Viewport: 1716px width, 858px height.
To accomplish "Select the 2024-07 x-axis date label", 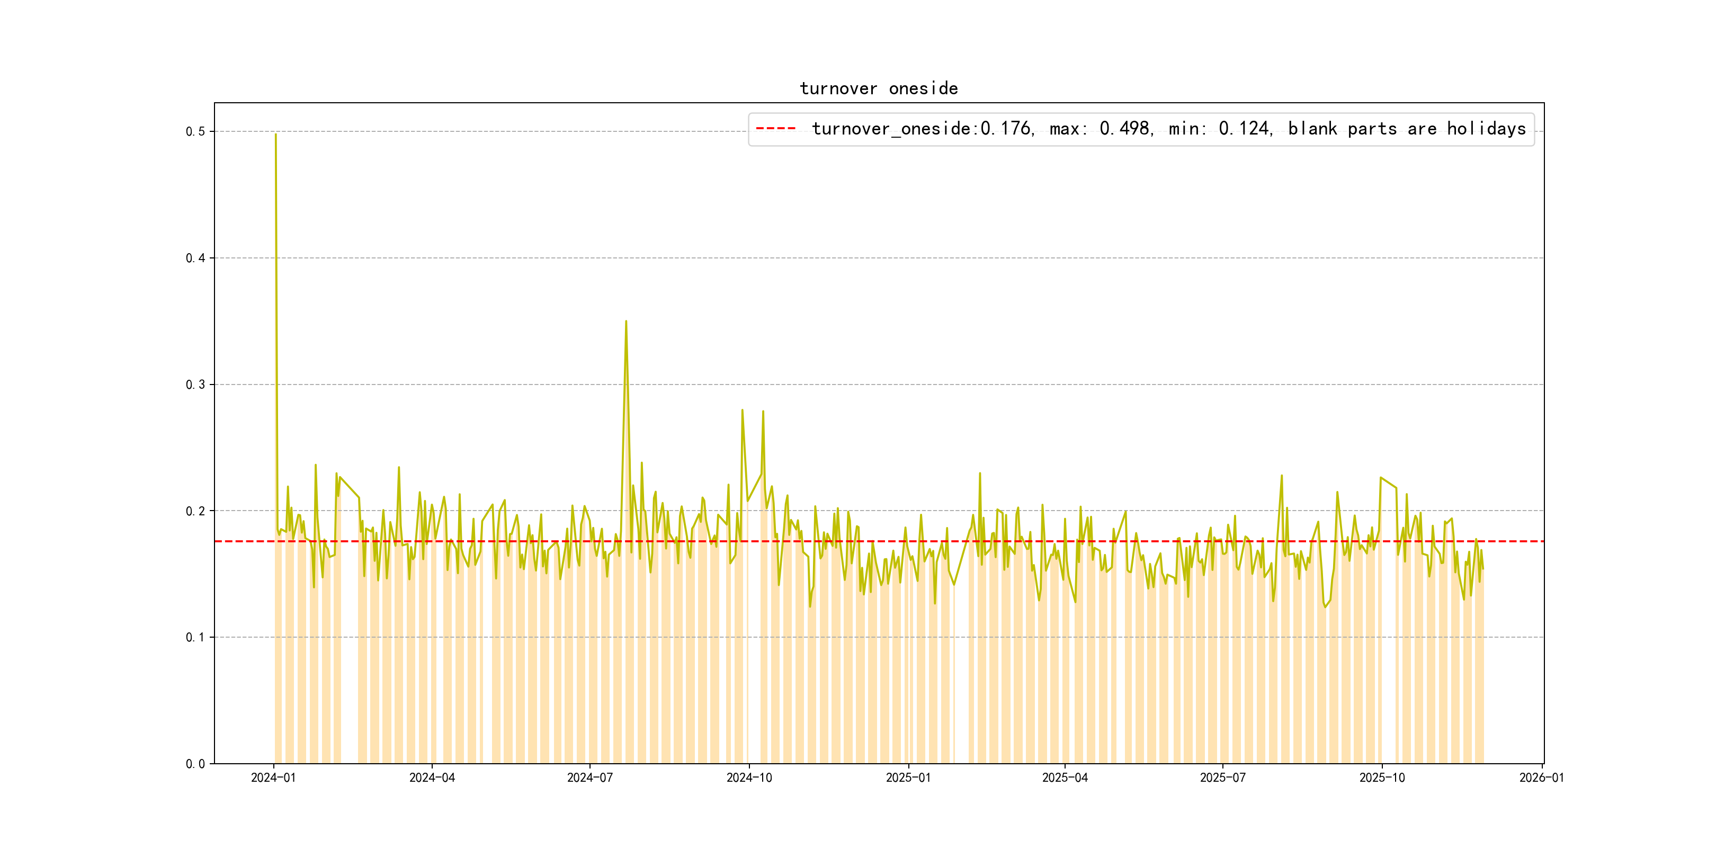I will point(589,777).
